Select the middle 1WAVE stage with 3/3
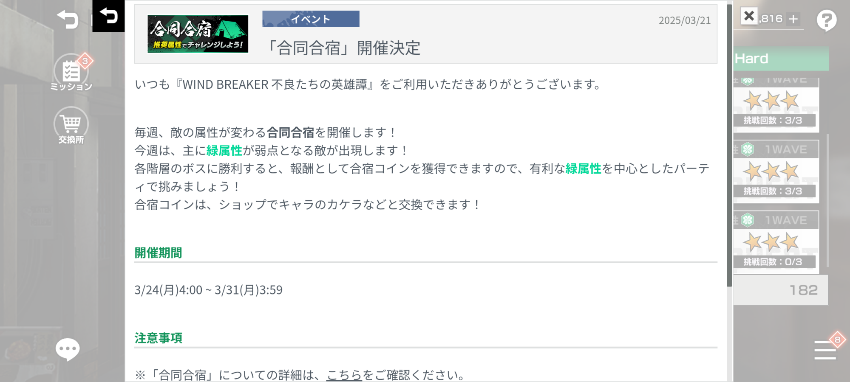 click(776, 172)
